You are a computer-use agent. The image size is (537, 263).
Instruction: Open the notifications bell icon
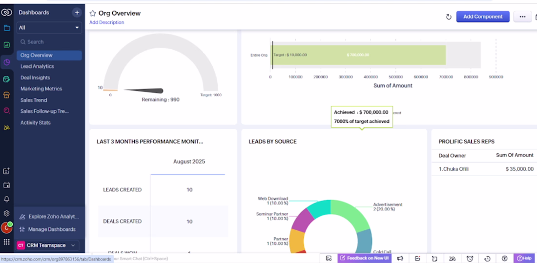[x=6, y=199]
